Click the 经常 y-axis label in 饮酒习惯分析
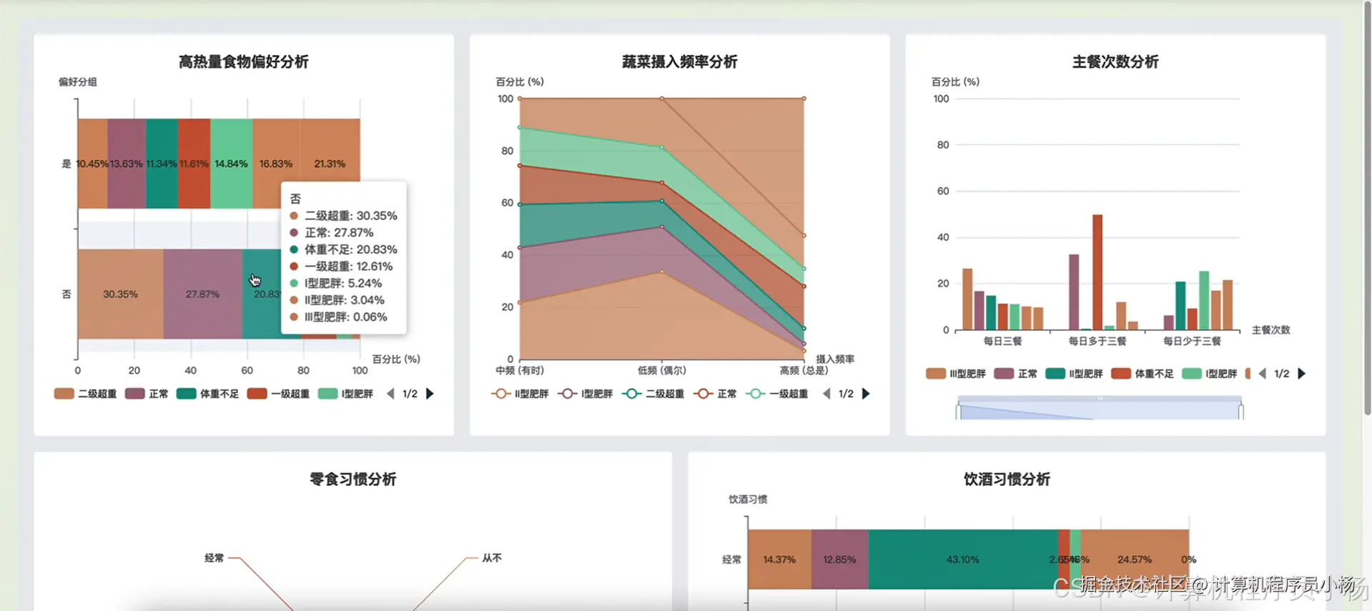 tap(732, 560)
